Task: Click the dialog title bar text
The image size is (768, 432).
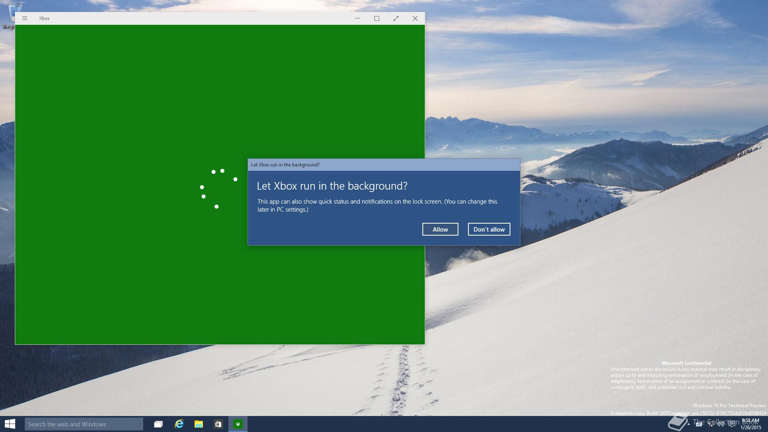Action: (x=285, y=165)
